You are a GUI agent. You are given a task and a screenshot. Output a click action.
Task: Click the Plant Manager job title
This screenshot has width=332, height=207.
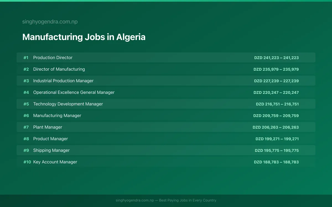[48, 127]
